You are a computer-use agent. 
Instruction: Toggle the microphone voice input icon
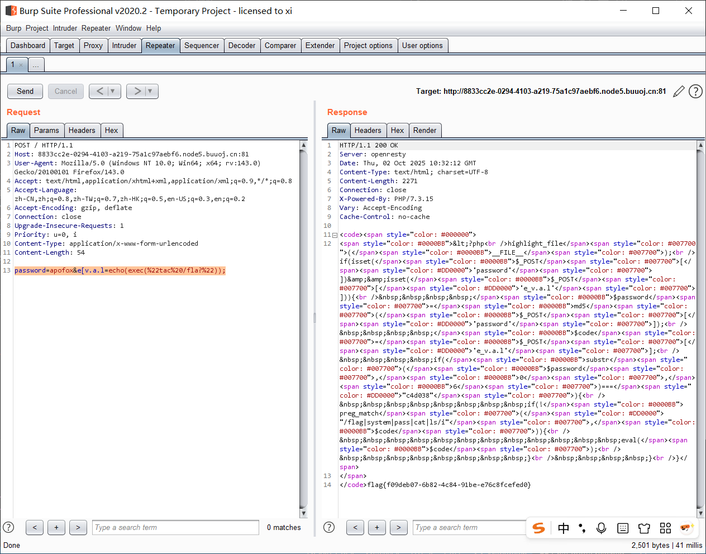(602, 528)
